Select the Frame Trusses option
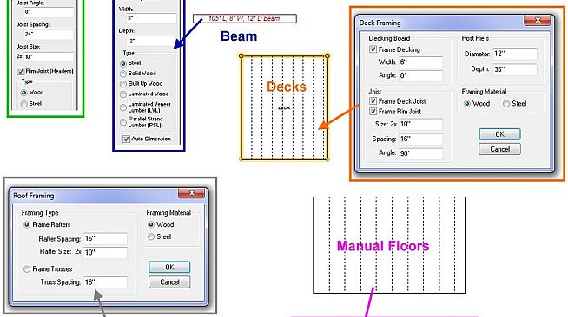Screen dimensions: 568x317 pyautogui.click(x=26, y=269)
